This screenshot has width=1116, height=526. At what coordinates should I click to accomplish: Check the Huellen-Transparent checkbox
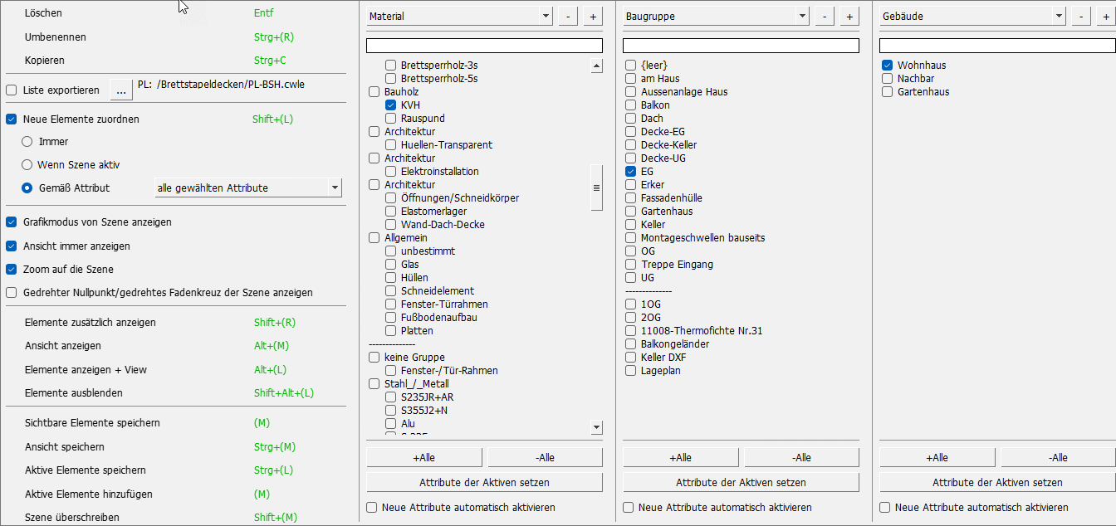390,145
